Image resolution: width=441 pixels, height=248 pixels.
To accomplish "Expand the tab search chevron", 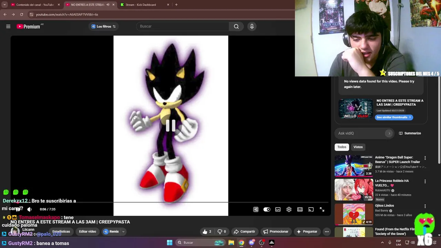I will [x=4, y=5].
